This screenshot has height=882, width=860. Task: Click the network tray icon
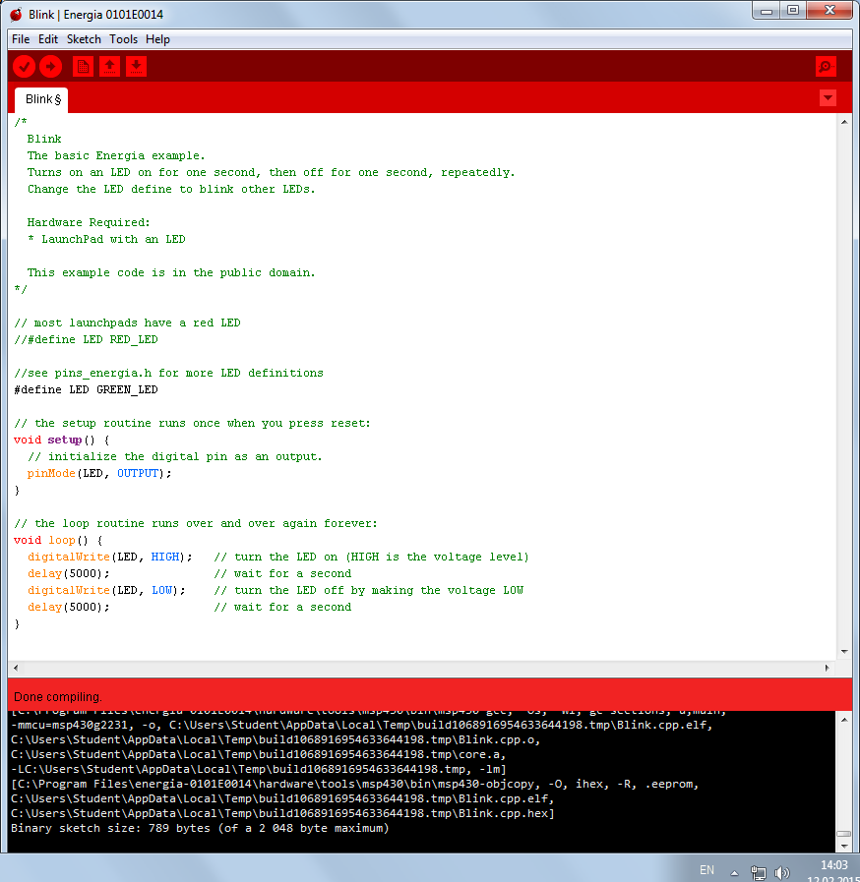click(x=758, y=873)
